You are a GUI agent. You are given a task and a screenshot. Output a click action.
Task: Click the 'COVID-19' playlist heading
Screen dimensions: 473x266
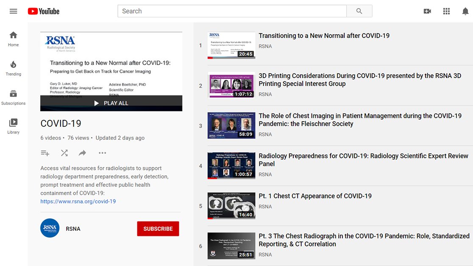pyautogui.click(x=61, y=123)
